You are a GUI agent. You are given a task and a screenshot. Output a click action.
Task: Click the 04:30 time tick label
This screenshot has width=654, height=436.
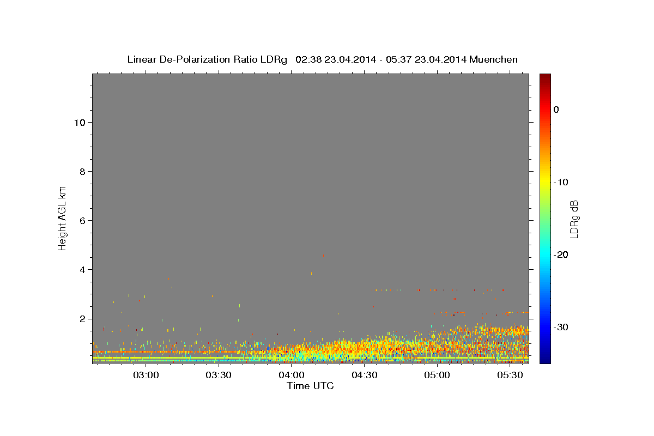tap(365, 375)
